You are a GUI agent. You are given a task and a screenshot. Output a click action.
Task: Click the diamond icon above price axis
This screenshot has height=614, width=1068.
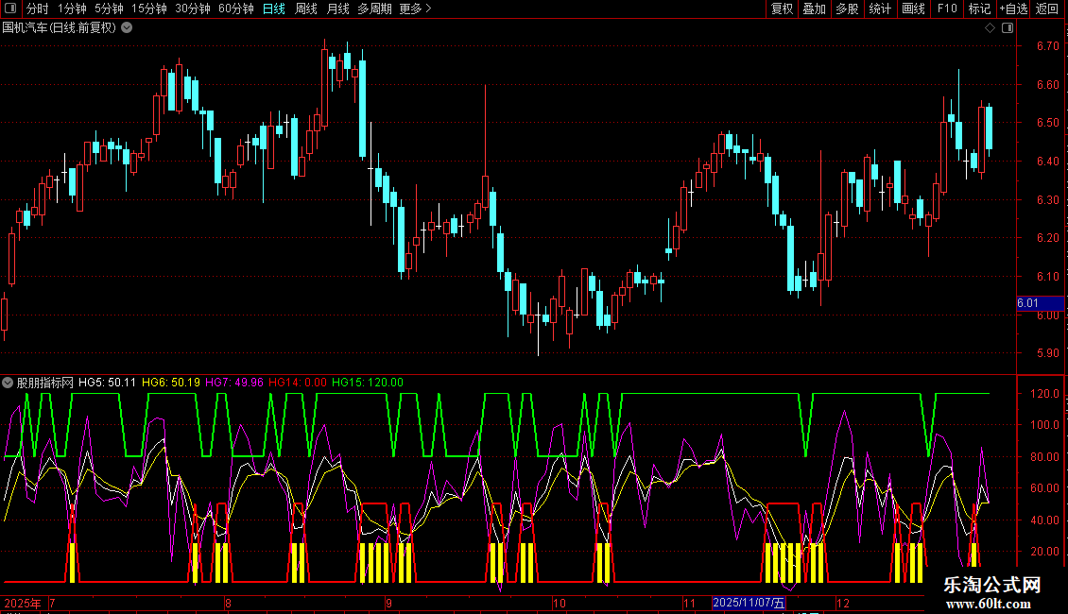coord(990,28)
